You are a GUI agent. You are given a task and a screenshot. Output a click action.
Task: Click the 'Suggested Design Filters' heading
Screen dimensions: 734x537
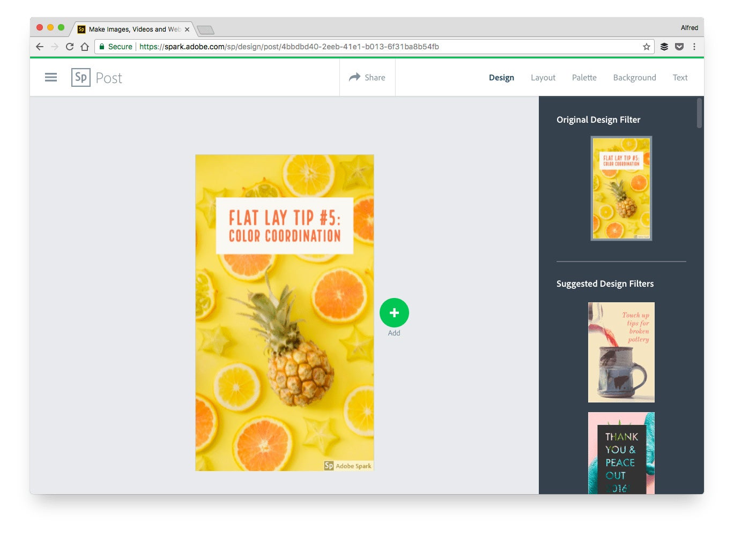click(605, 284)
